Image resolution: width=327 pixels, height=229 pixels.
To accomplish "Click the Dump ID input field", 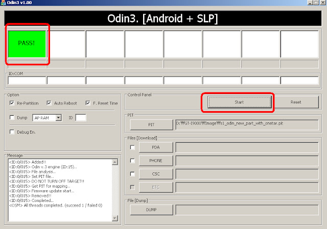I will [x=81, y=118].
